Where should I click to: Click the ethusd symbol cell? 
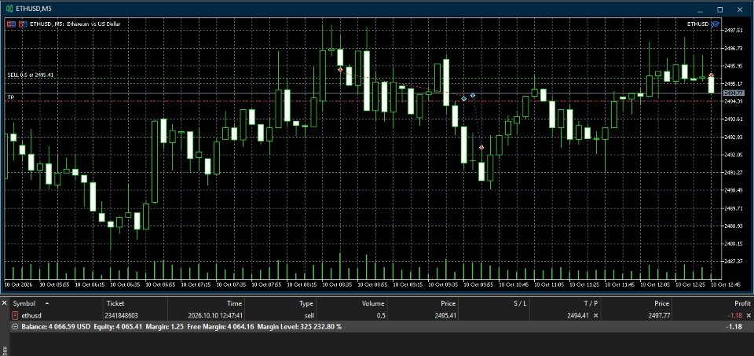(x=31, y=316)
